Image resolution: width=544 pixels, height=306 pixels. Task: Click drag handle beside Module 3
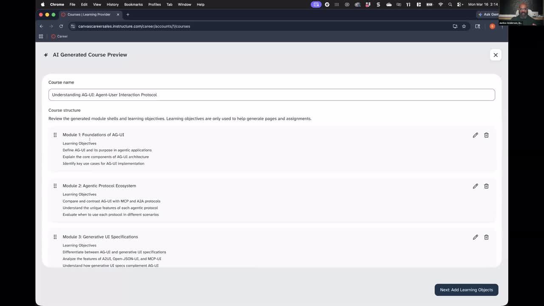pyautogui.click(x=55, y=237)
